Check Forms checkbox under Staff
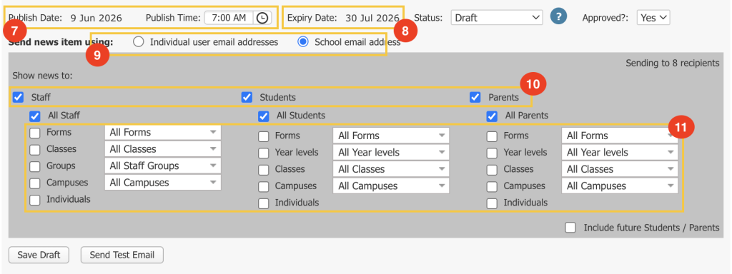The width and height of the screenshot is (732, 274). 35,133
